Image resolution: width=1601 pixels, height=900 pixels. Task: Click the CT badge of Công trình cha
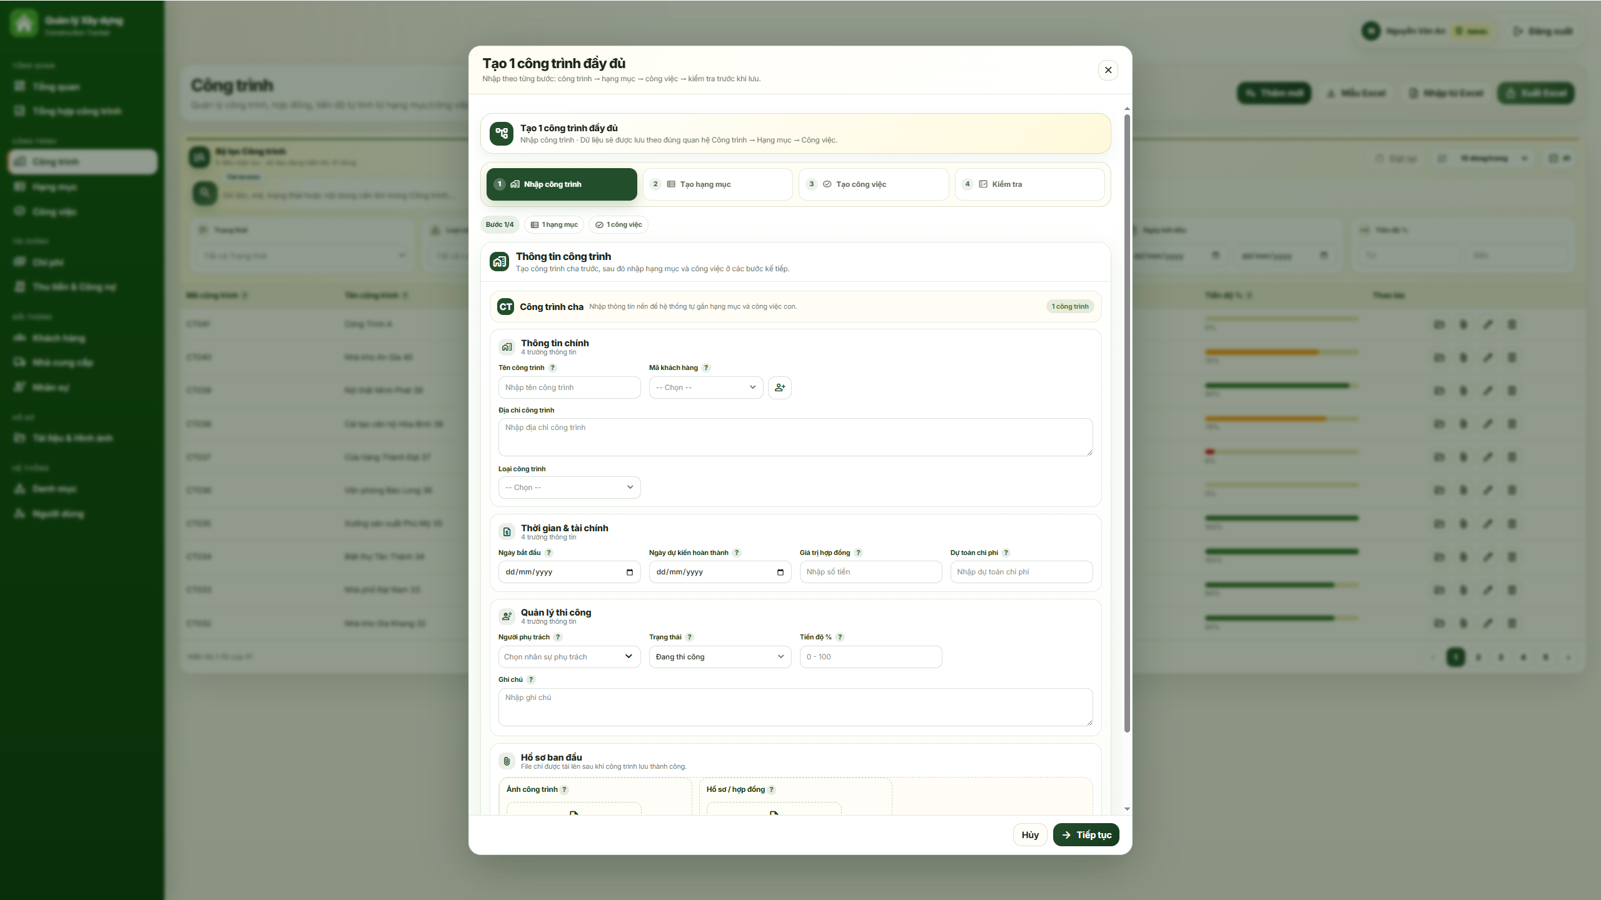pos(505,307)
